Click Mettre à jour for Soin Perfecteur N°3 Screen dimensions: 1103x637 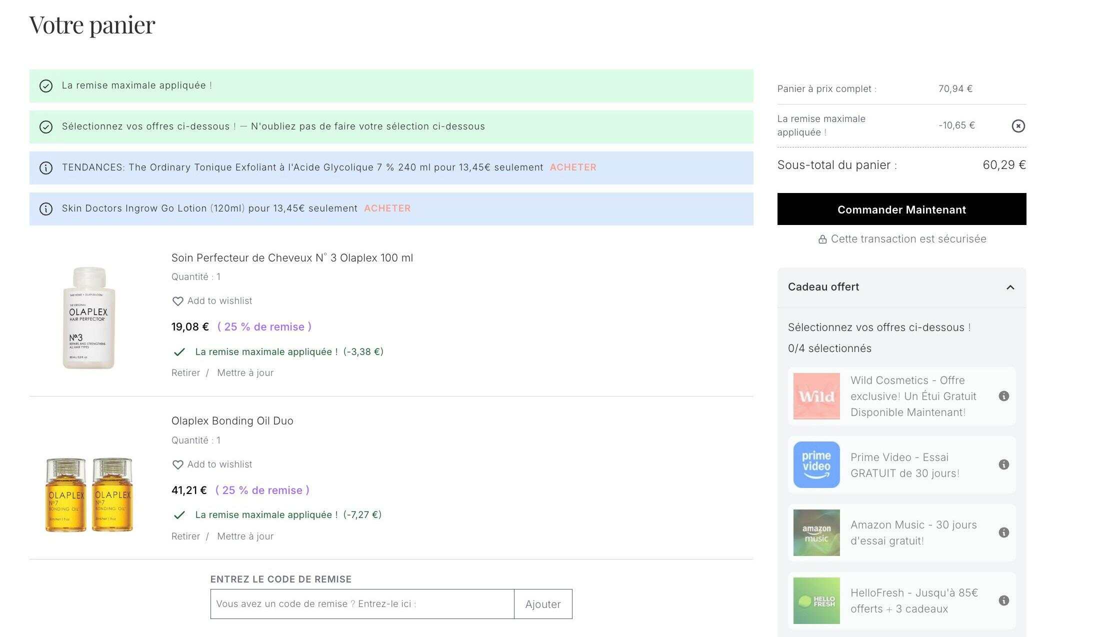245,373
